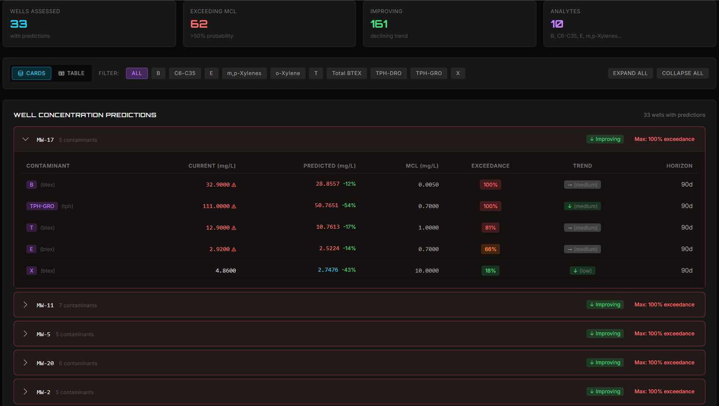Click the warning triangle beside 111.0000 value

[x=234, y=206]
